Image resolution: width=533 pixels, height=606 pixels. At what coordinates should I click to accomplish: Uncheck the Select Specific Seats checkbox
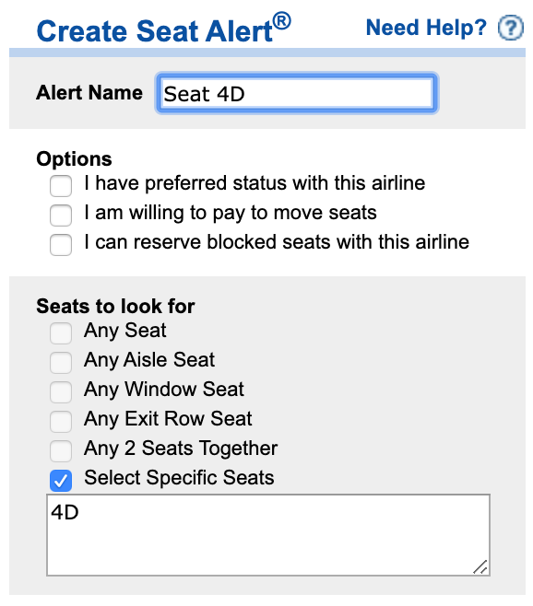61,481
